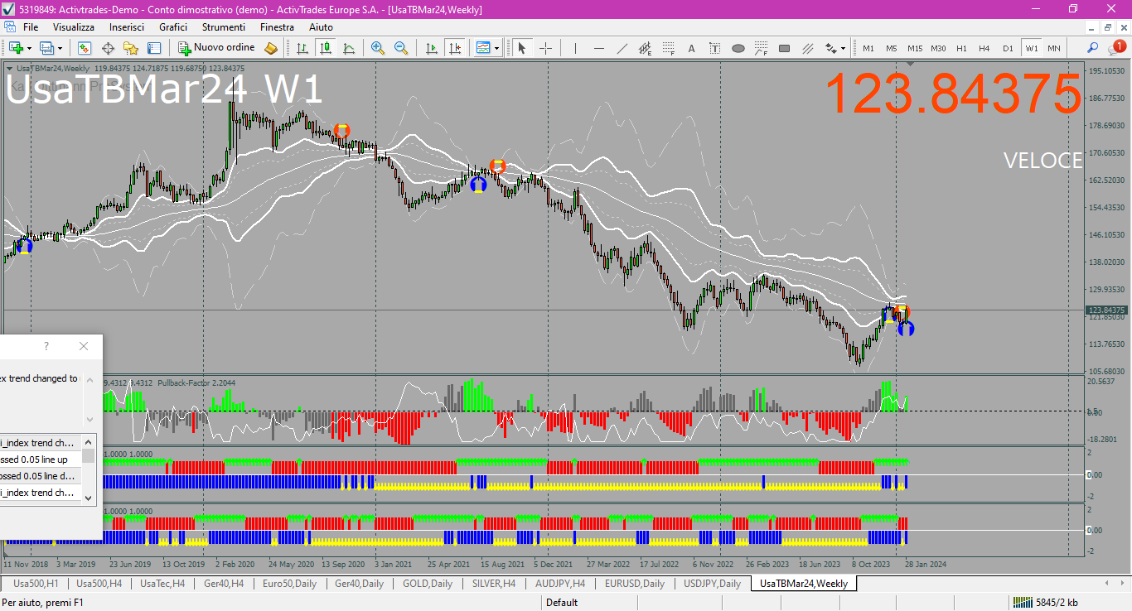Switch to candlestick chart mode
This screenshot has height=611, width=1132.
click(326, 48)
